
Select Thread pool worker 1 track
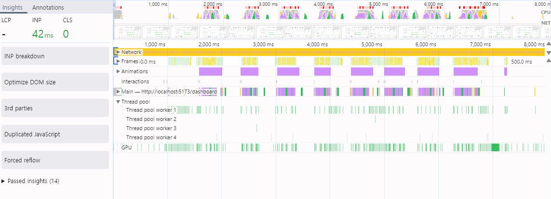tap(151, 110)
